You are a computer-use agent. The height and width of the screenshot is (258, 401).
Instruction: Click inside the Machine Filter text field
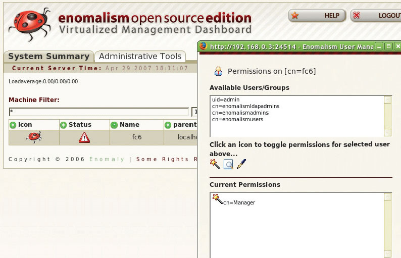[x=98, y=112]
